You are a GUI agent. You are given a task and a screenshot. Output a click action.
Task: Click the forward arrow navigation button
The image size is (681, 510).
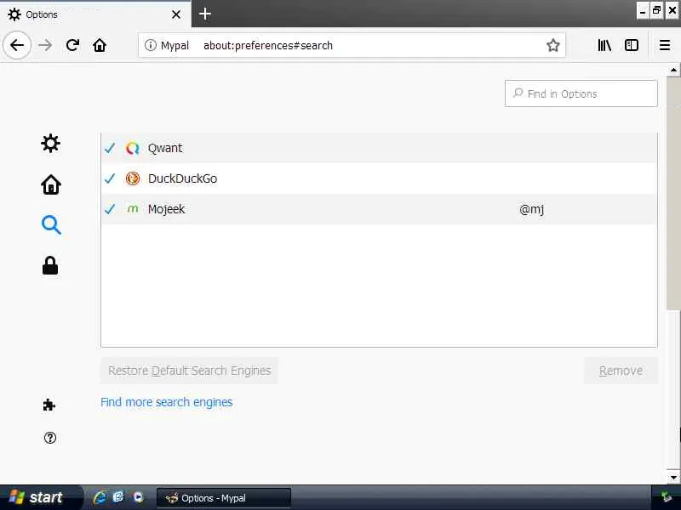click(45, 45)
